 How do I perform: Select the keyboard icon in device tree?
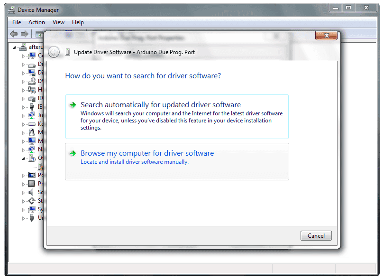[31, 124]
